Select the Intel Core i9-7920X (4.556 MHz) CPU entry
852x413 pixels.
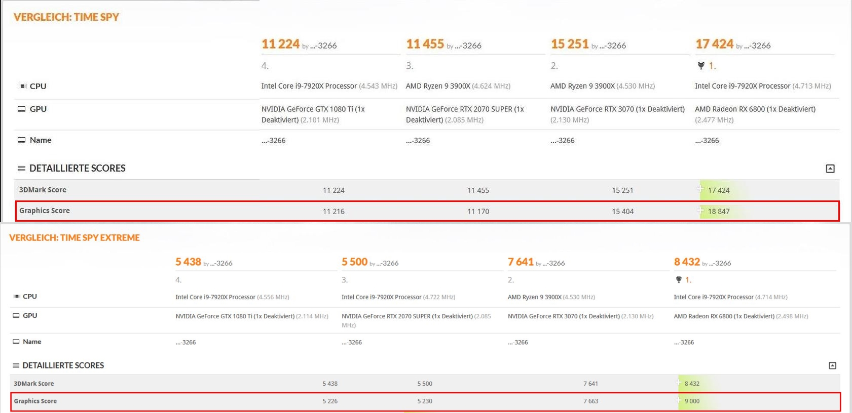point(232,297)
